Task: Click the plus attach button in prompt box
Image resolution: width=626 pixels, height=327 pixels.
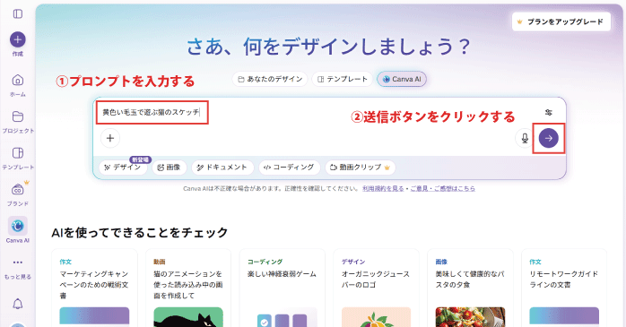Action: coord(110,138)
